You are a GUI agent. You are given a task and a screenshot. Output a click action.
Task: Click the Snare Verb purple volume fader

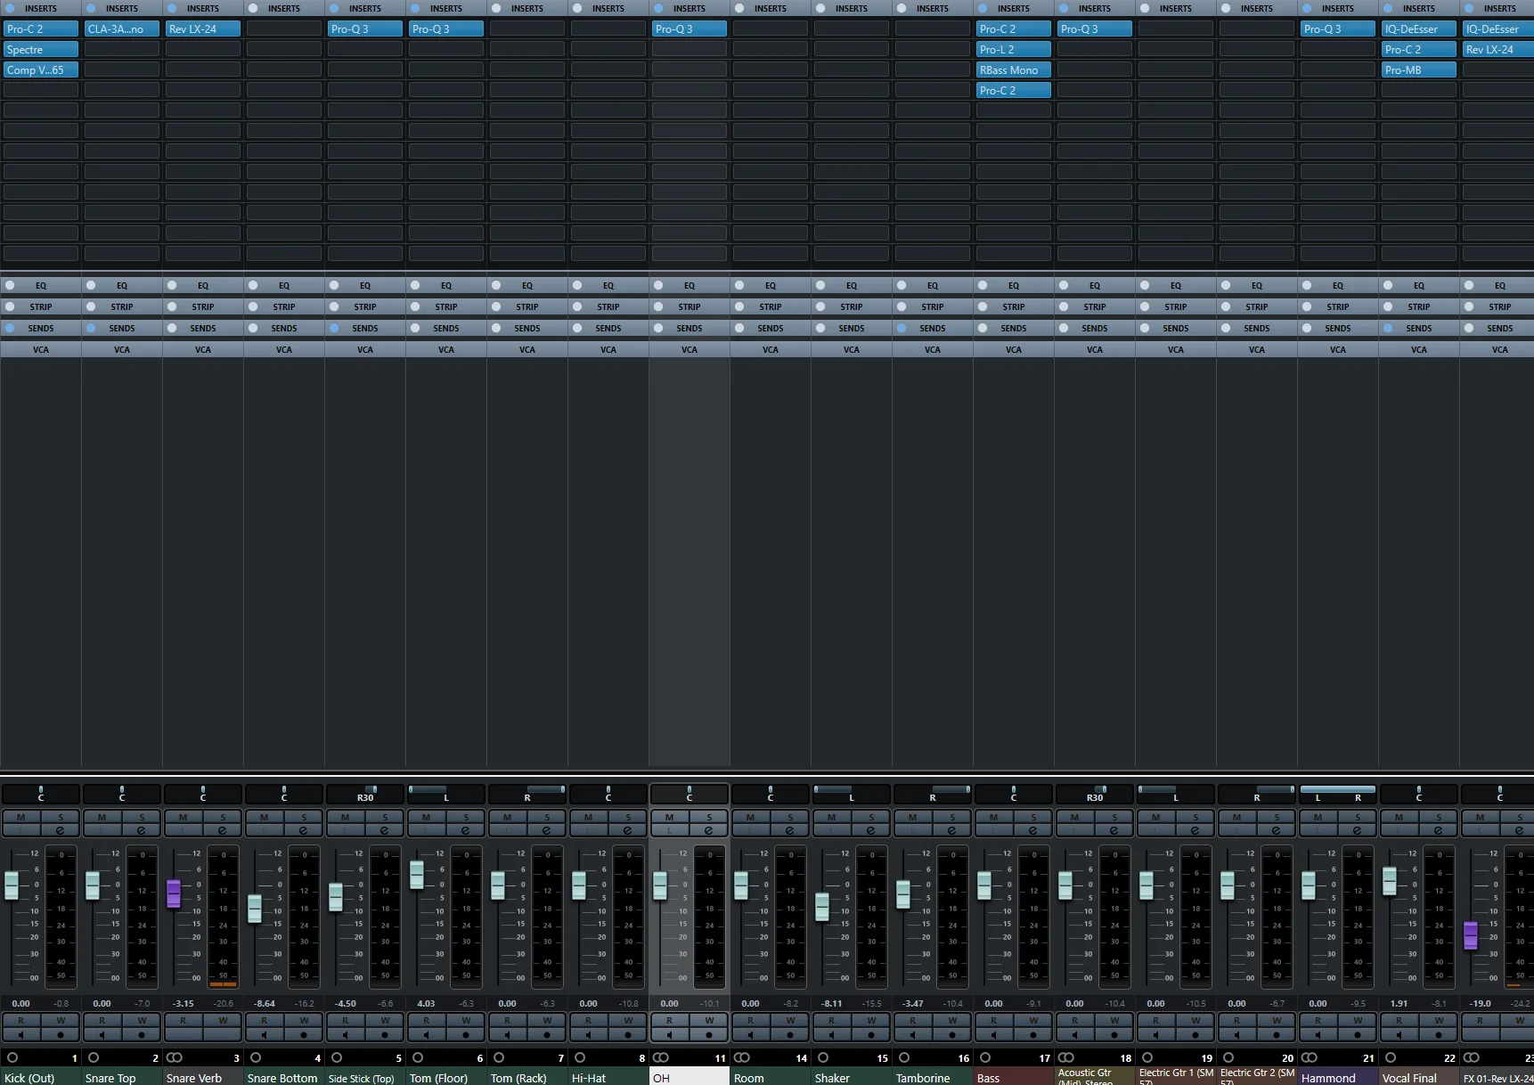tap(174, 893)
